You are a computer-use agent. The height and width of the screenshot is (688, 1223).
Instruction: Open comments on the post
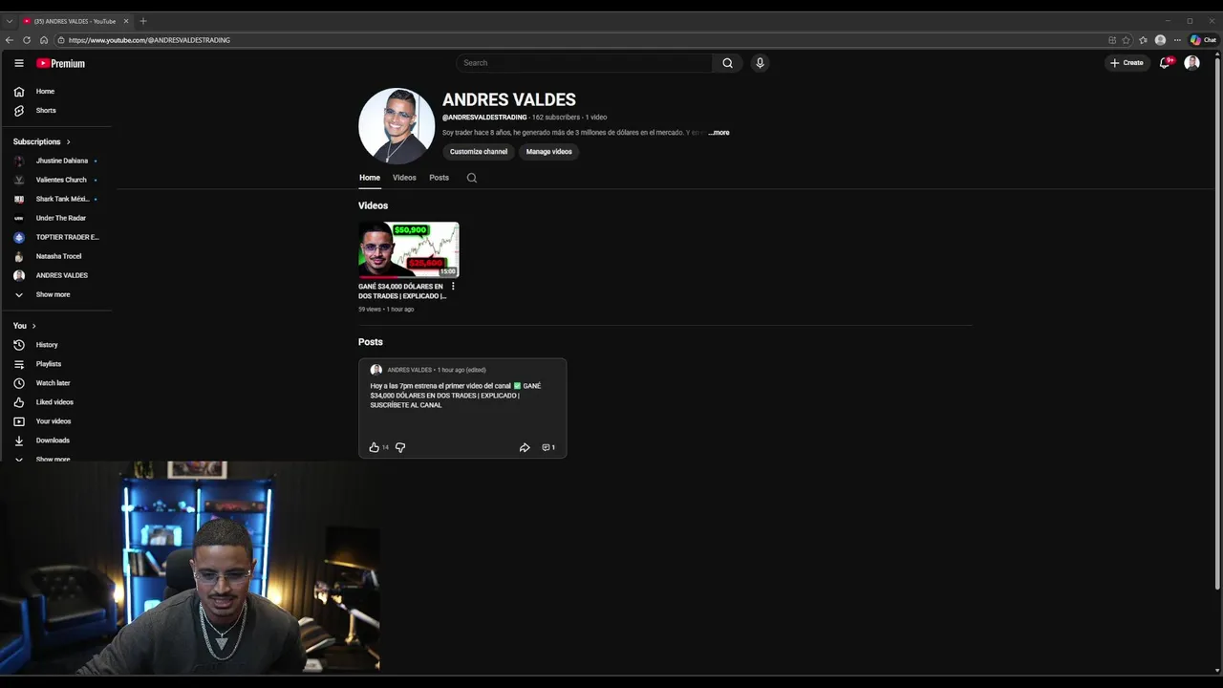548,447
